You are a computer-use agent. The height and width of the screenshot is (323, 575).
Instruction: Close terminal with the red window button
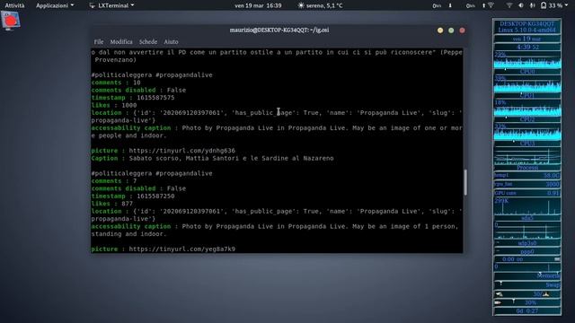(462, 31)
